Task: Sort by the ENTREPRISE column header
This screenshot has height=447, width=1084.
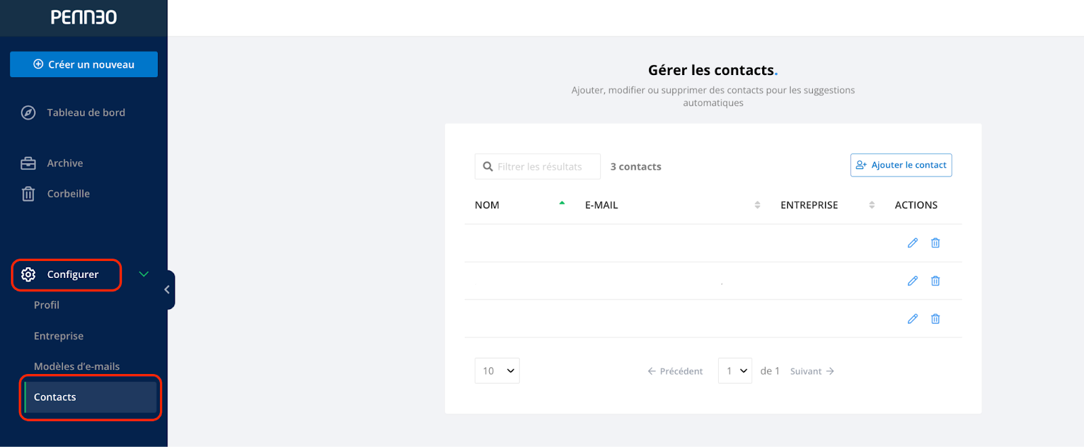Action: (x=809, y=205)
